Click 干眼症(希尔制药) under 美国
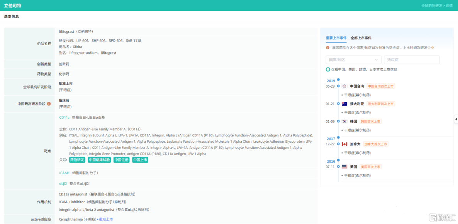The image size is (458, 224). (358, 175)
